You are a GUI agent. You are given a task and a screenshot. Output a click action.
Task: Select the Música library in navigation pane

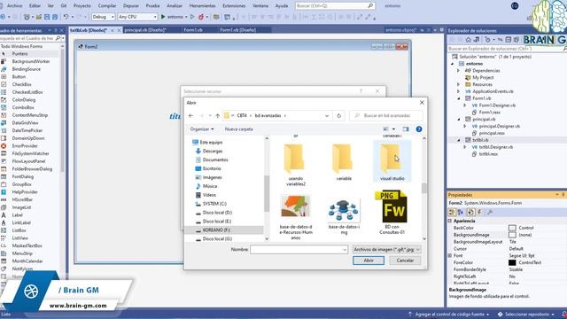[x=210, y=186]
